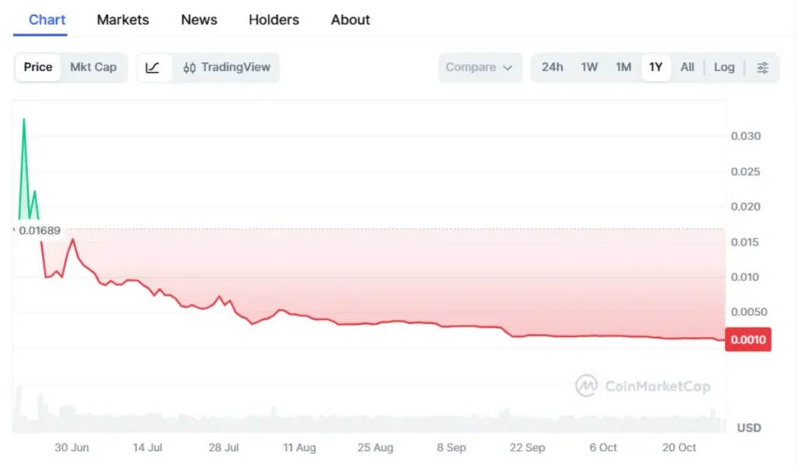
Task: Click the 1M time range
Action: [623, 67]
